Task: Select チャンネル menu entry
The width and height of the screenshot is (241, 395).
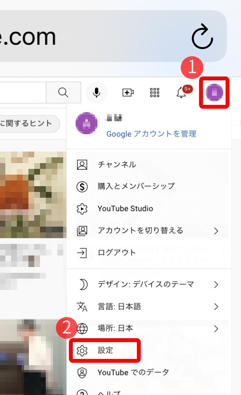Action: click(149, 165)
